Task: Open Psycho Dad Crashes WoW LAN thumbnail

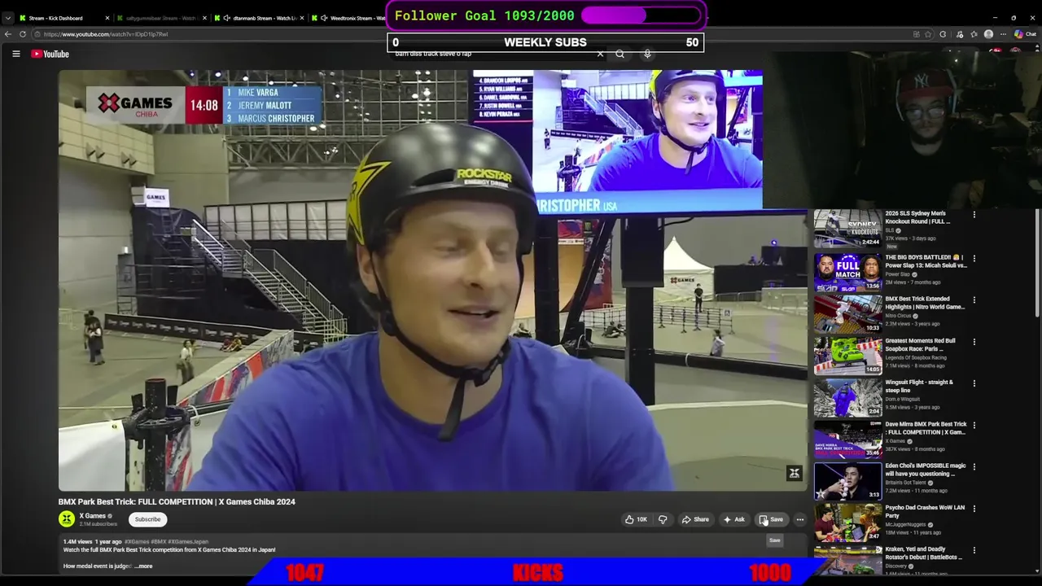Action: point(847,523)
